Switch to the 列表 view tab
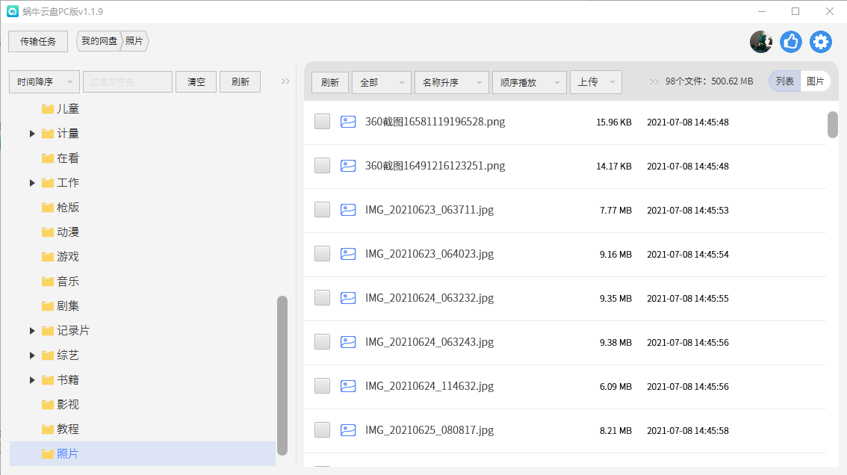This screenshot has width=847, height=475. 785,81
